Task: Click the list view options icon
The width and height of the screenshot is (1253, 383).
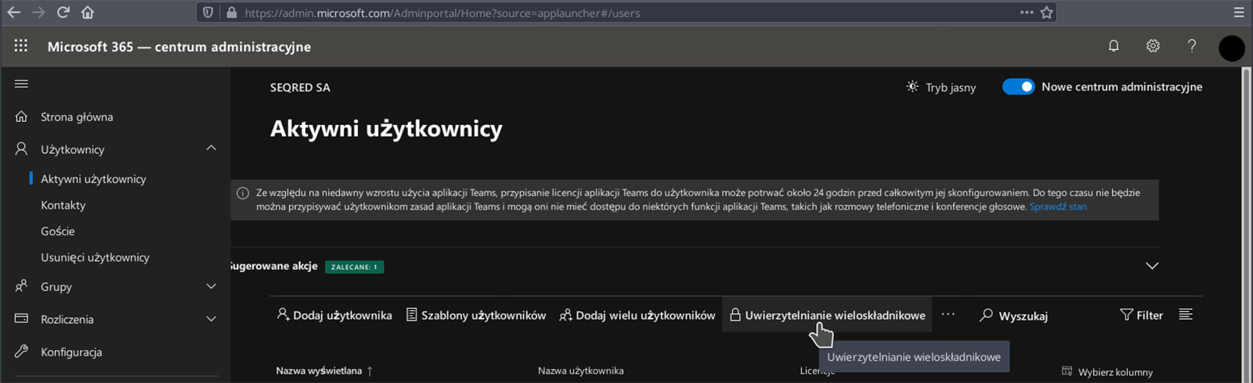Action: pyautogui.click(x=1186, y=314)
